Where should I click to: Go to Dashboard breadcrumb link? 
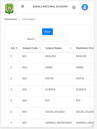pyautogui.click(x=11, y=19)
